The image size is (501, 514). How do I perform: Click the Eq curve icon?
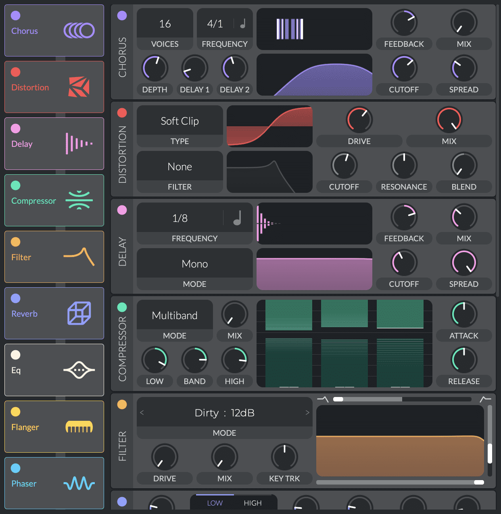(x=79, y=370)
